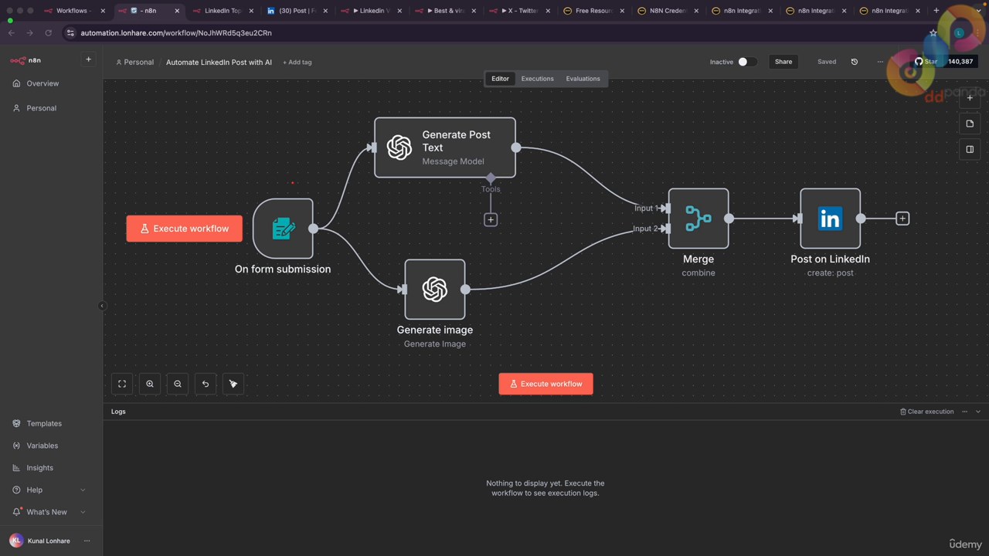Click the browser address bar
The width and height of the screenshot is (989, 556).
[494, 33]
